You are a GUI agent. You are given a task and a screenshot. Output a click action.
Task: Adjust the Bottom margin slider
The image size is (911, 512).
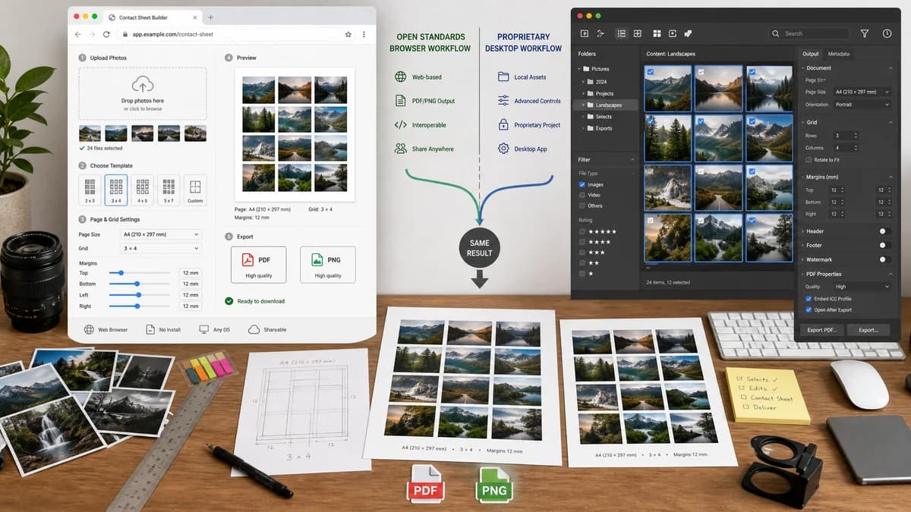[140, 284]
